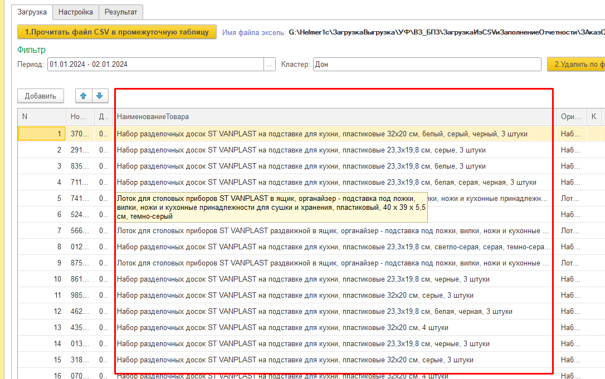Viewport: 605px width, 379px height.
Task: Click the move row up arrow icon
Action: pos(84,96)
